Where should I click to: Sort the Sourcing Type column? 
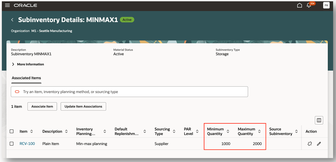click(x=174, y=131)
